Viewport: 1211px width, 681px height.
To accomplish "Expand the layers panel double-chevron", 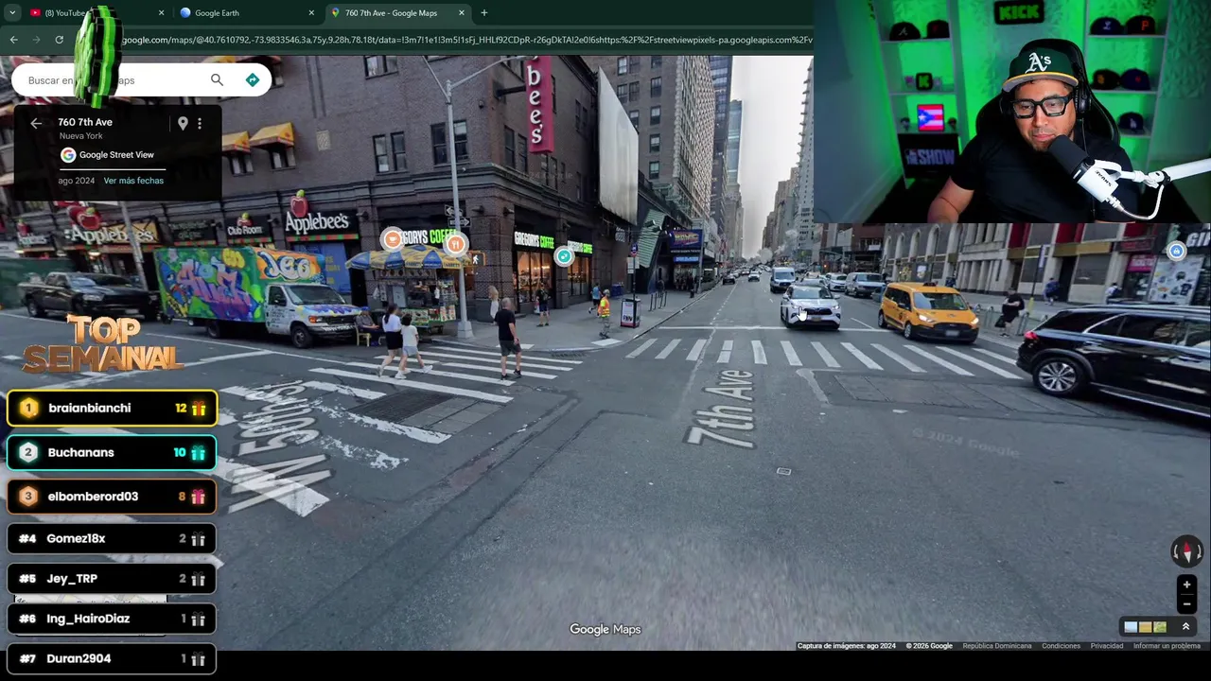I will click(1185, 626).
